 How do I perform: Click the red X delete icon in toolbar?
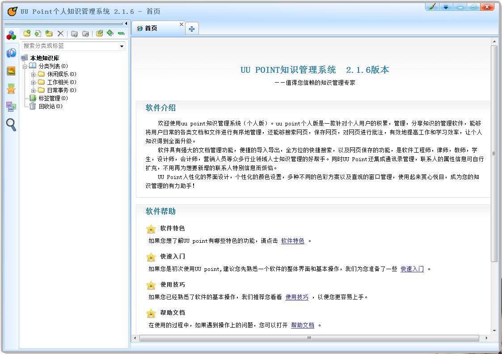(60, 33)
